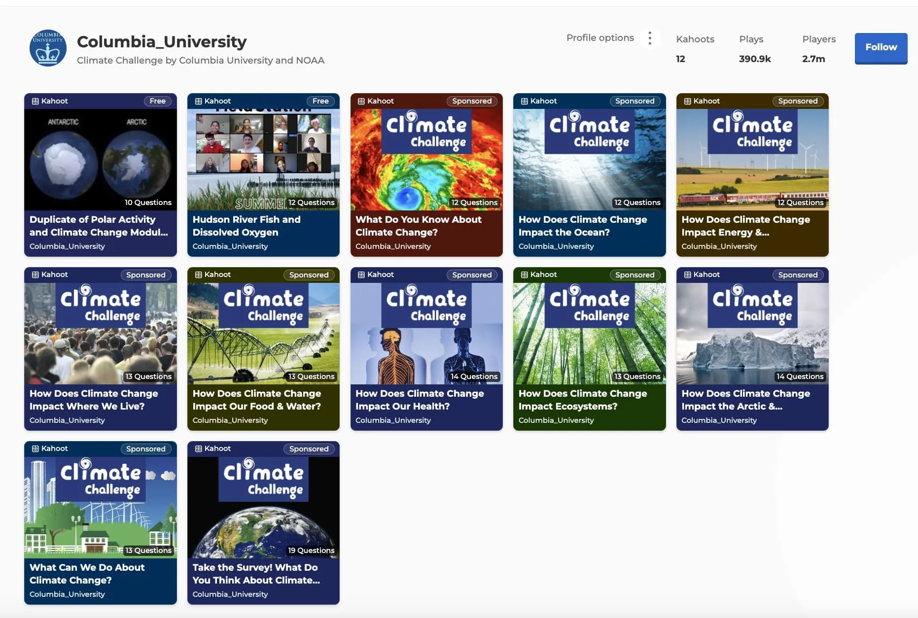Click Columbia_University author under Take the Survey card

pyautogui.click(x=230, y=594)
